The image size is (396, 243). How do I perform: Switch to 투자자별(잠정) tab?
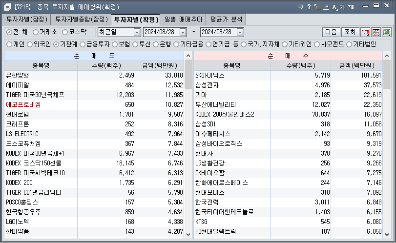coord(26,20)
